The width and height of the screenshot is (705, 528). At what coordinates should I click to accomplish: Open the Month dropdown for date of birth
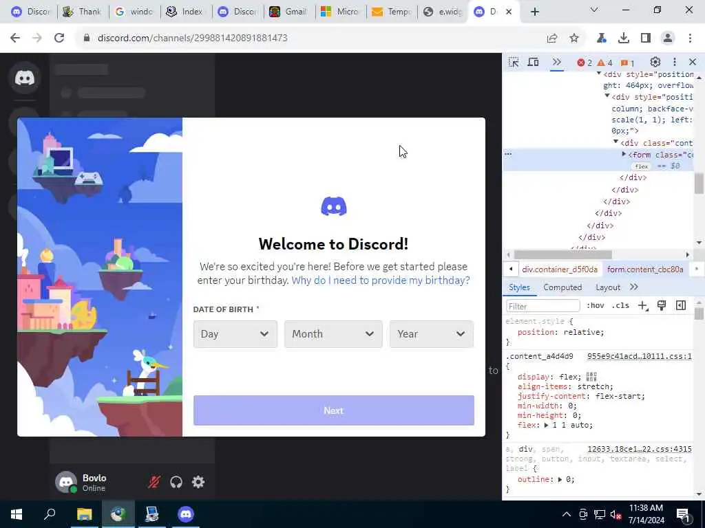click(333, 334)
